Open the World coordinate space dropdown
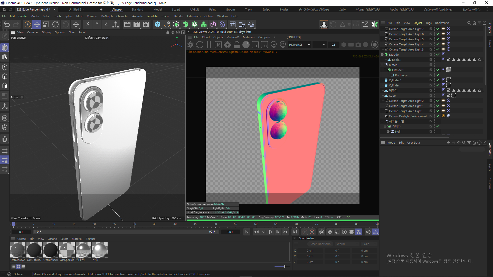Viewport: 493px width, 277px height. [347, 244]
